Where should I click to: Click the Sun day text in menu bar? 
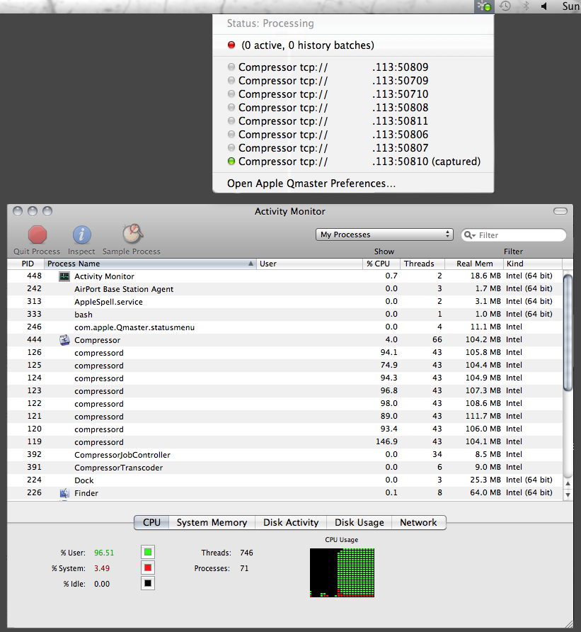(570, 6)
